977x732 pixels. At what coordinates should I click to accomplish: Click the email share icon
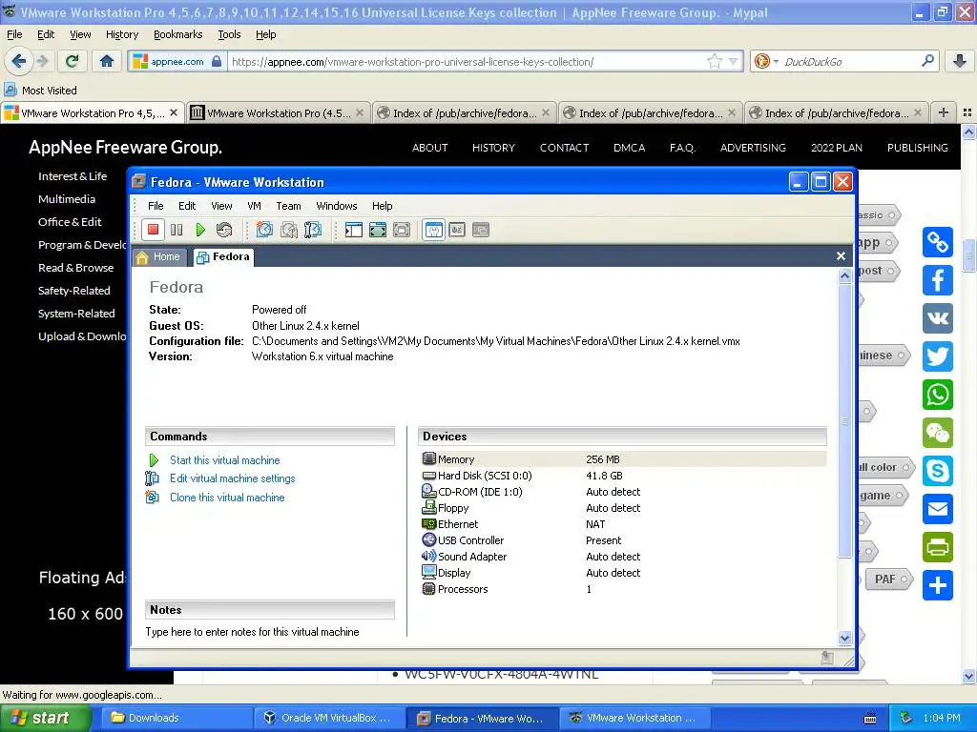click(x=938, y=509)
